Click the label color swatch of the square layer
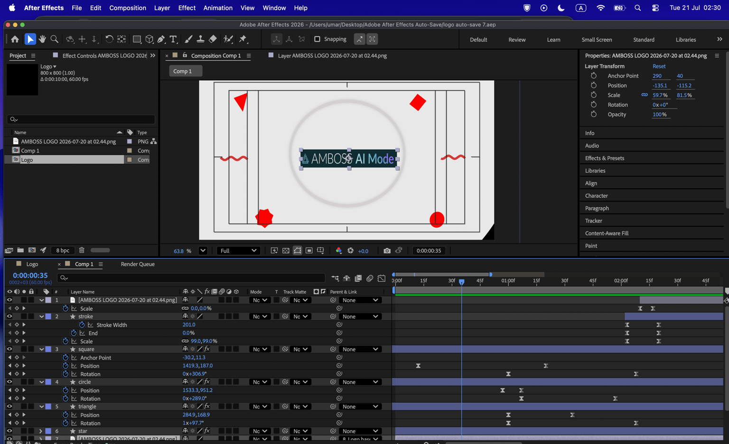 pos(48,349)
